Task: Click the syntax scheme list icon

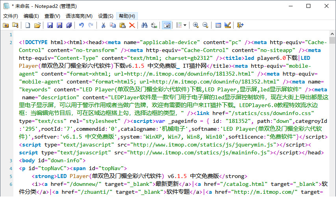Action: [x=179, y=25]
